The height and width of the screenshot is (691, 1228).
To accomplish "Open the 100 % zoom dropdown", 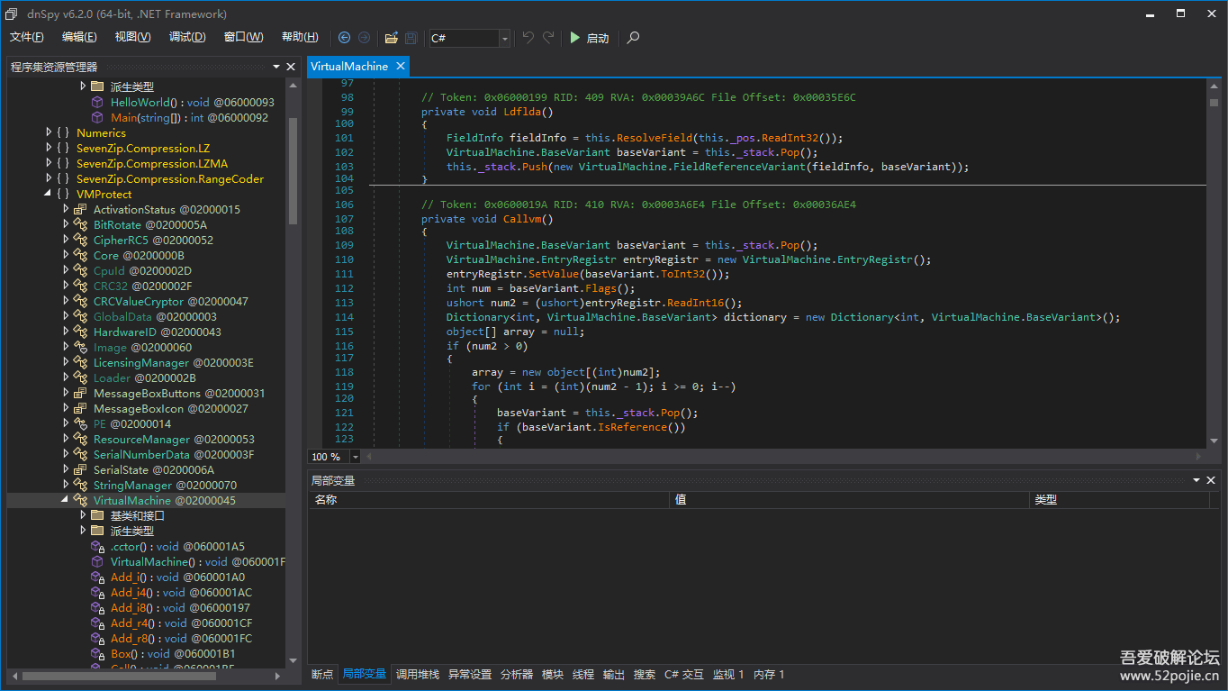I will [x=355, y=457].
